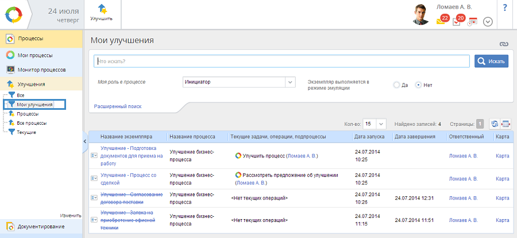Click the Что искать search field
Image resolution: width=517 pixels, height=238 pixels.
coord(281,61)
